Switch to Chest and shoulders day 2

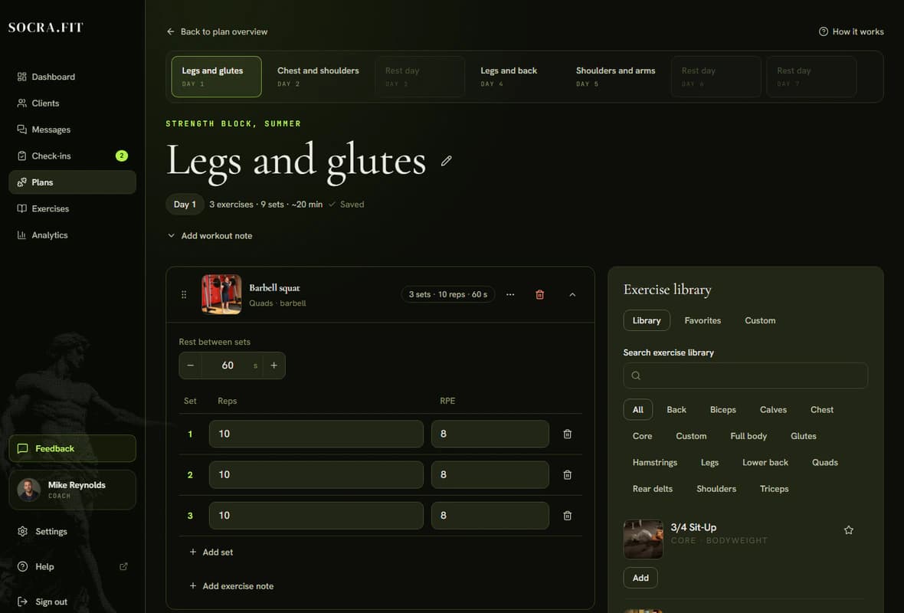pyautogui.click(x=318, y=77)
